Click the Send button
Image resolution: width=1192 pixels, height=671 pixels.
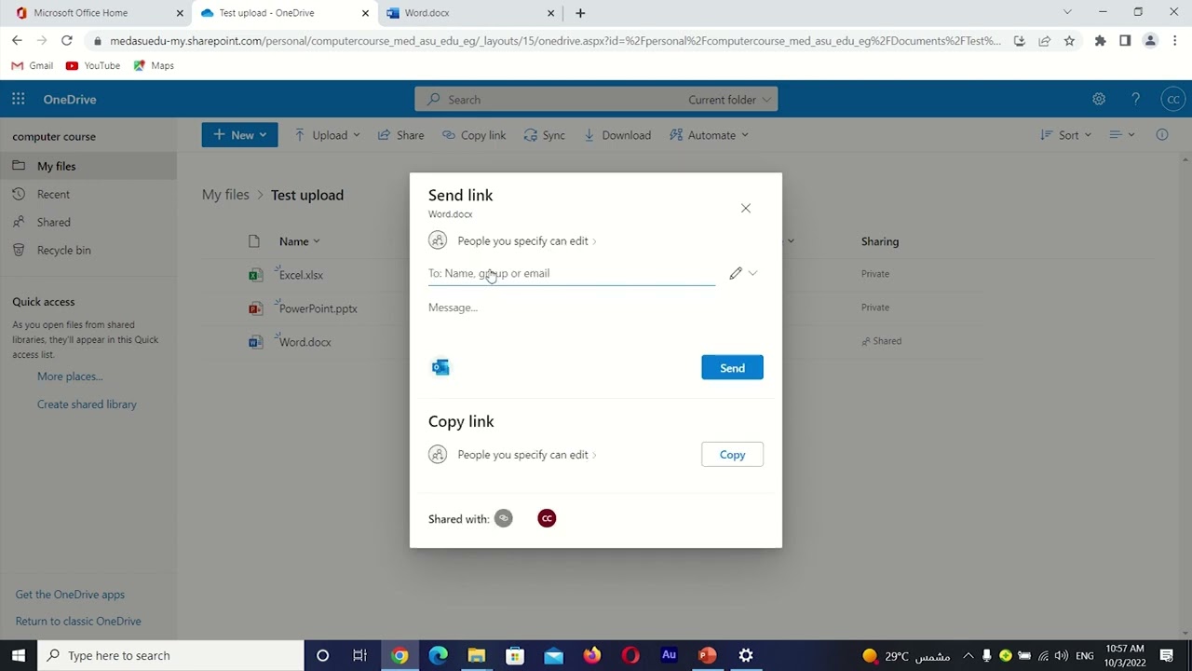coord(732,367)
